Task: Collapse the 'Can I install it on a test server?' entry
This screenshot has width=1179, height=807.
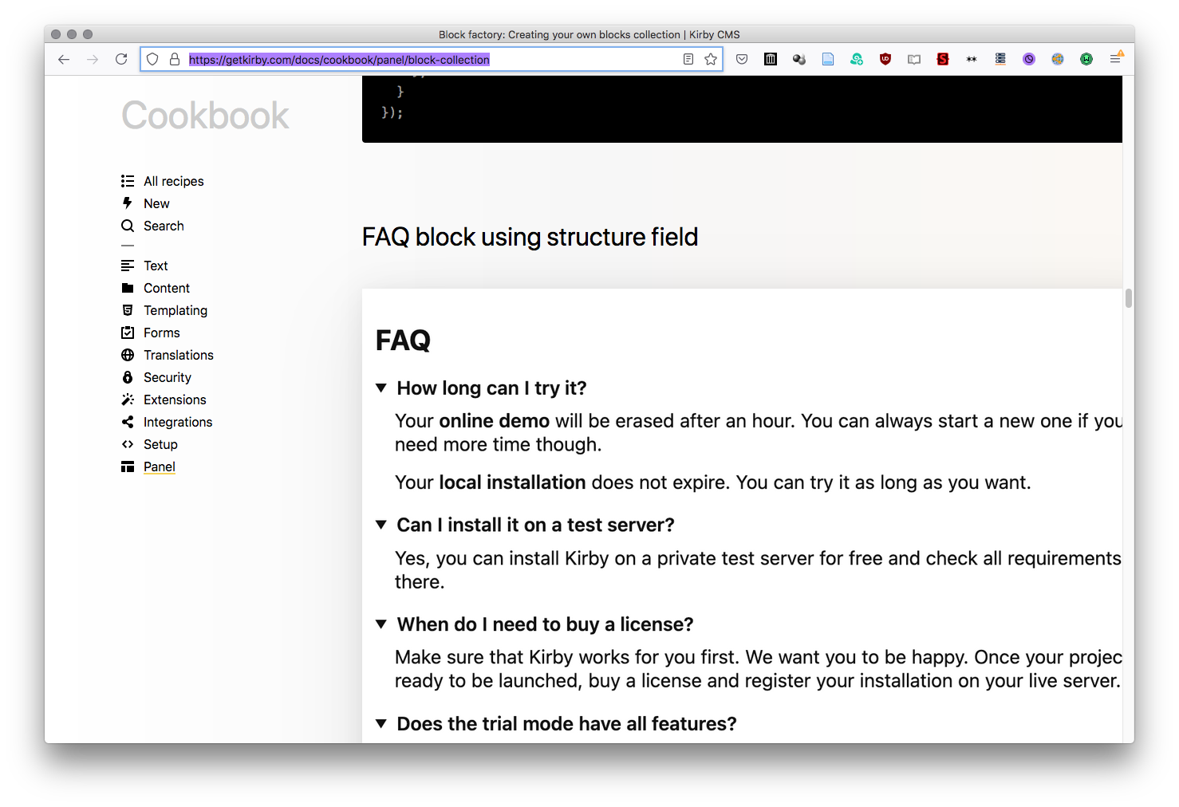Action: coord(381,525)
